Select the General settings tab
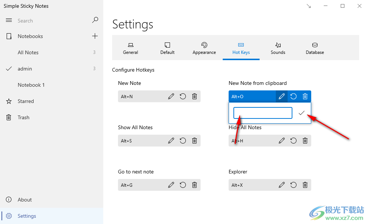This screenshot has height=224, width=368. coord(131,48)
